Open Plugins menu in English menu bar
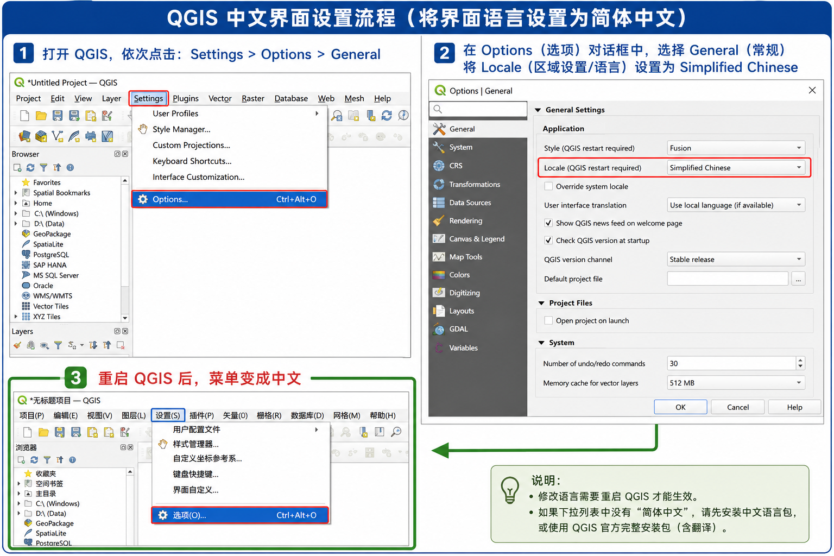The width and height of the screenshot is (834, 556). point(186,98)
